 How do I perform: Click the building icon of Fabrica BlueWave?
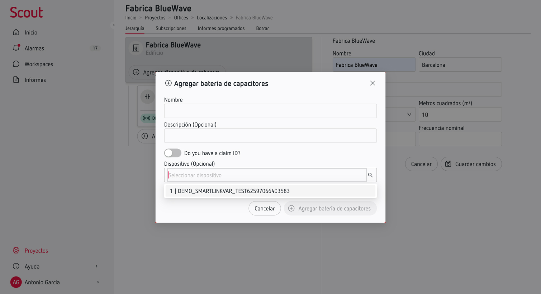[136, 48]
